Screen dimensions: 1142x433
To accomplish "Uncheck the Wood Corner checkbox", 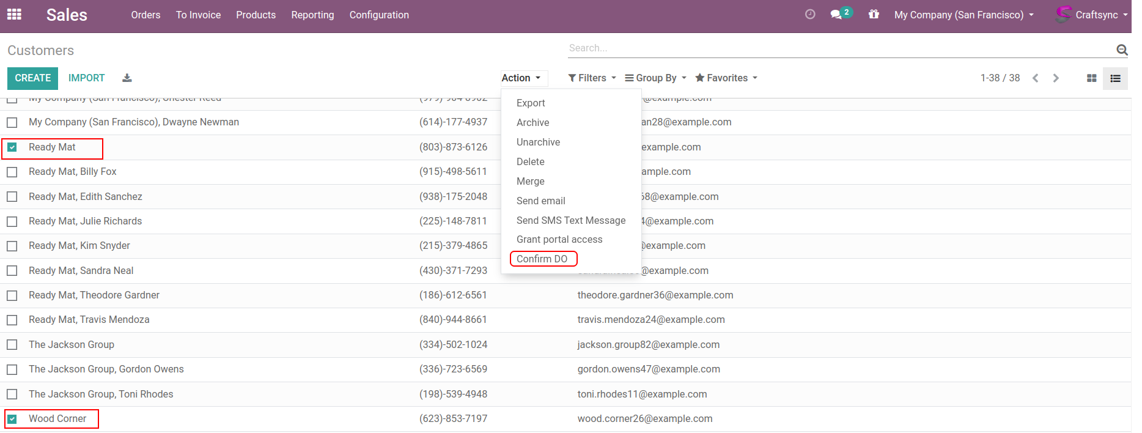I will coord(12,419).
